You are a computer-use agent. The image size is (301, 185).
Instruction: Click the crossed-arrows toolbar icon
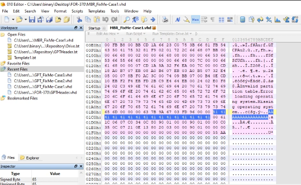(x=269, y=19)
